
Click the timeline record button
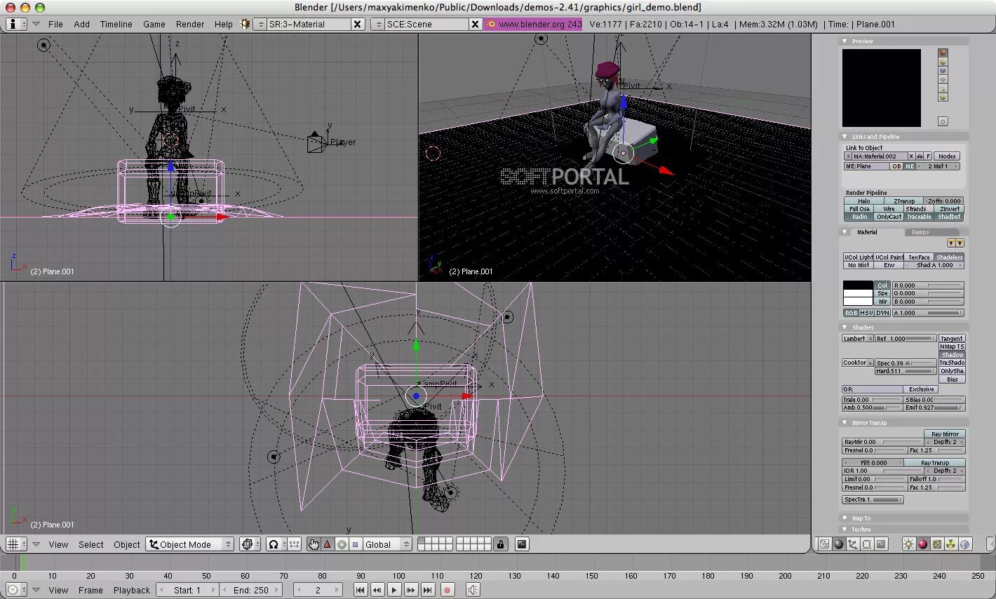[447, 590]
